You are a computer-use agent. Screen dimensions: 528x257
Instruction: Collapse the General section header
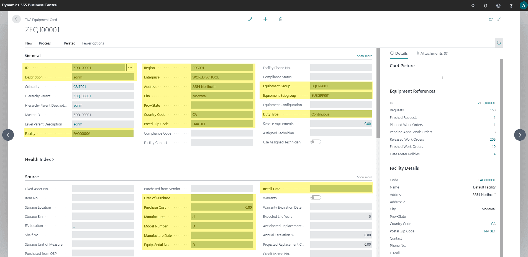point(33,55)
